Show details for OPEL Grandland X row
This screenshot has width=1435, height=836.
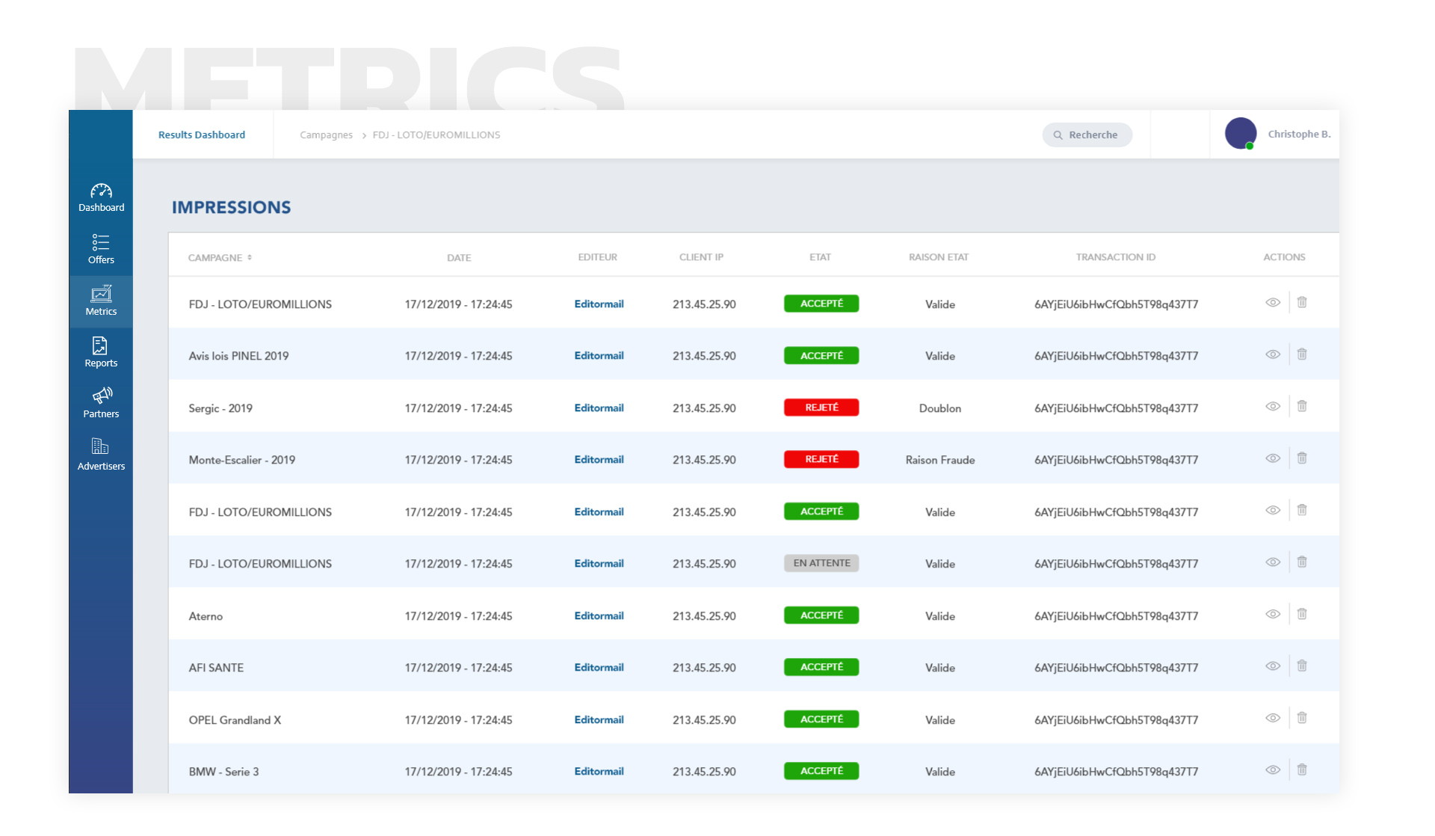[x=1273, y=719]
